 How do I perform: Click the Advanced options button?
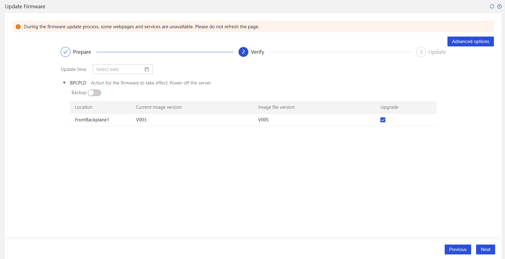pyautogui.click(x=471, y=41)
